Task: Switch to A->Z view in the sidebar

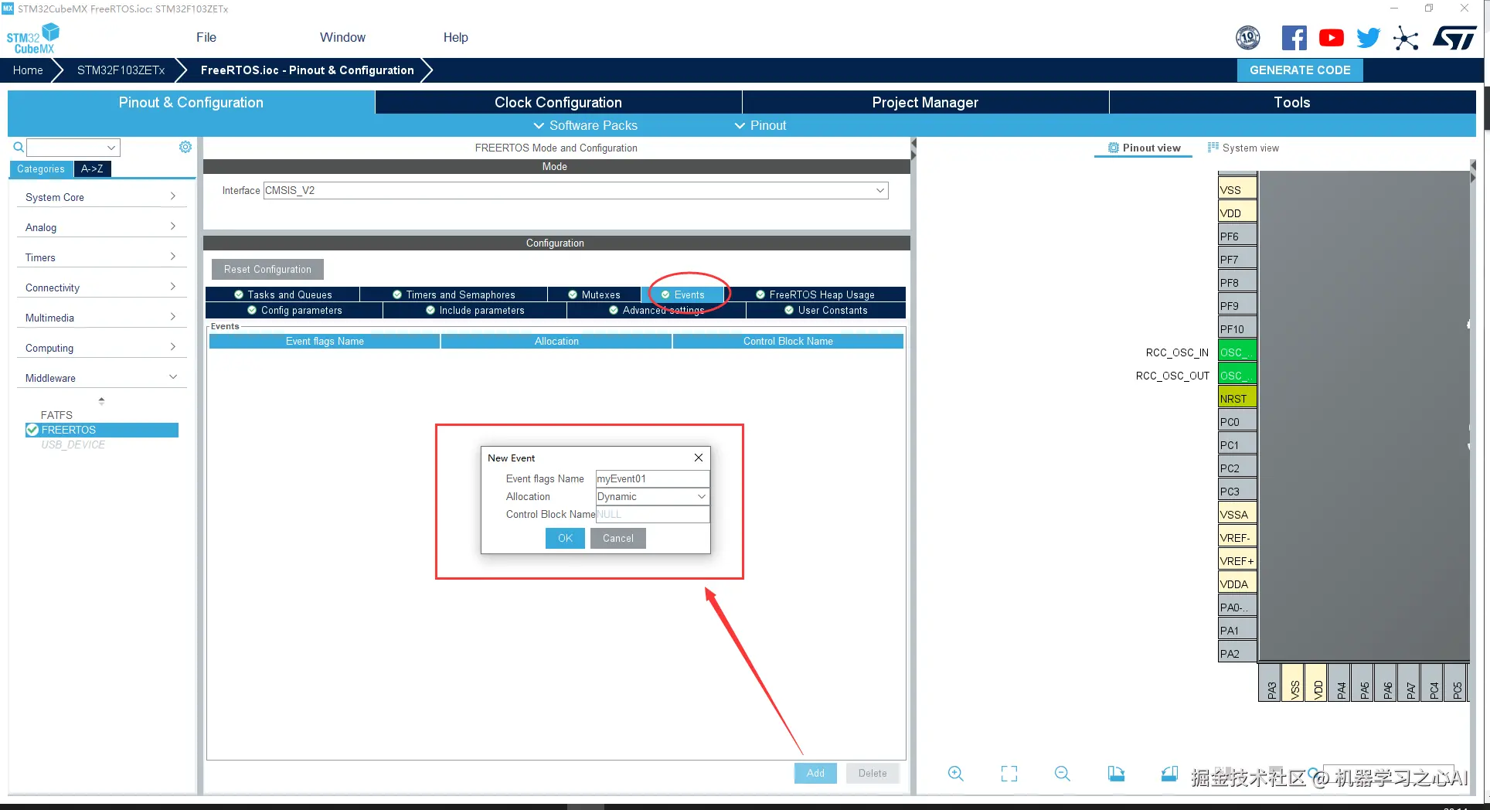Action: point(92,169)
